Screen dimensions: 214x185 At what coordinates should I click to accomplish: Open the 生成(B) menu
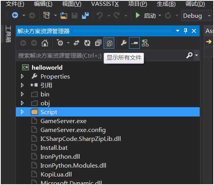coord(166,4)
